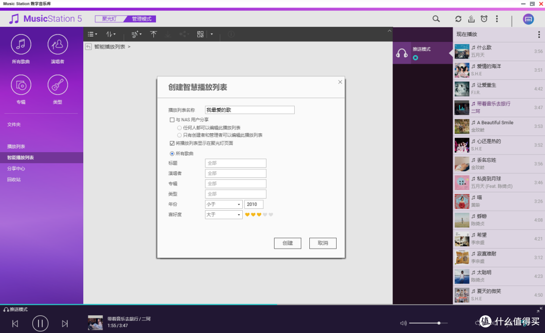Select 任何人都可以编辑此播放列表 radio button
Screen dimensions: 545x333
tap(179, 128)
